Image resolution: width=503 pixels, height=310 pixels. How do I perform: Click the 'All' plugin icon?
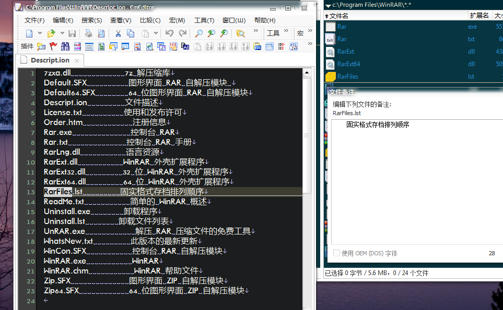(185, 47)
